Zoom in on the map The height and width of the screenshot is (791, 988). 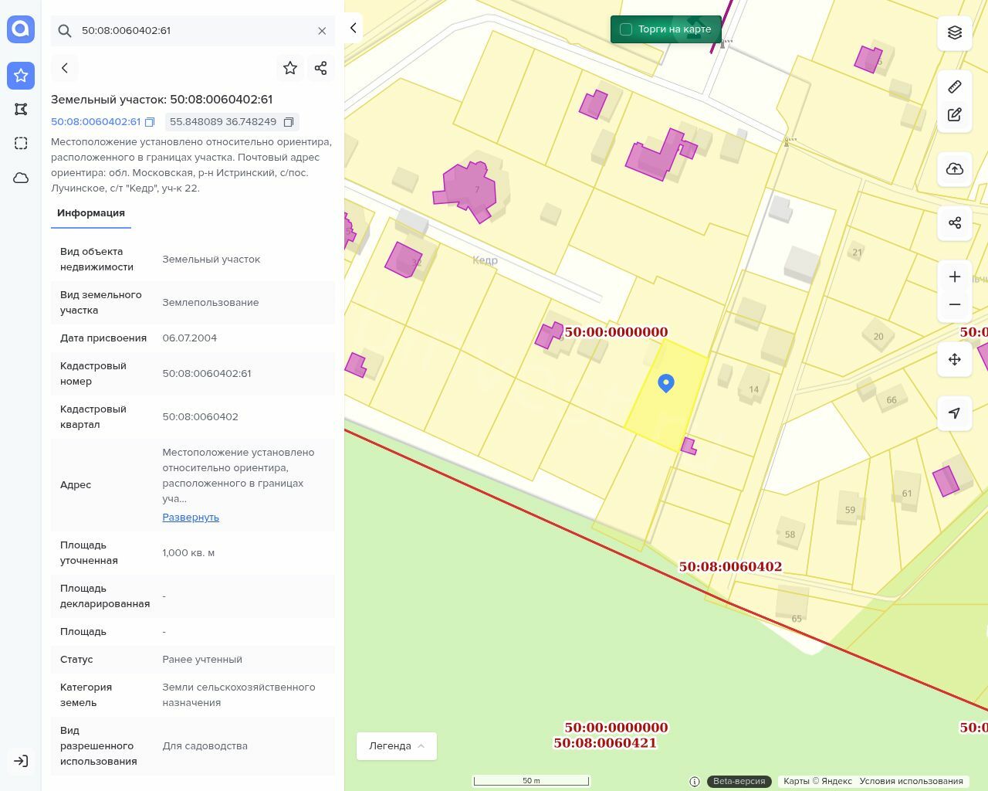pyautogui.click(x=955, y=277)
